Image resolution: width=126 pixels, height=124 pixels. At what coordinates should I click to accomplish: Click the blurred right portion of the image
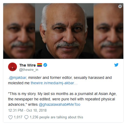pyautogui.click(x=108, y=31)
